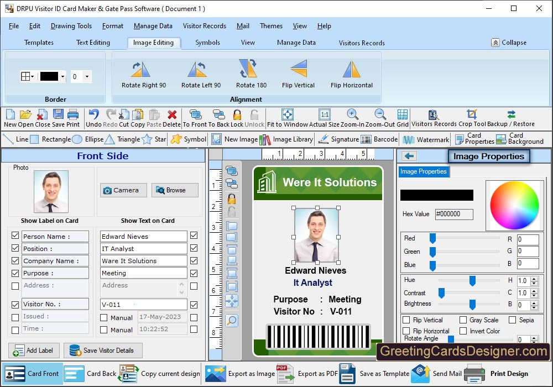Click the Flip Vertical ribbon icon
The width and height of the screenshot is (553, 387).
pos(299,69)
